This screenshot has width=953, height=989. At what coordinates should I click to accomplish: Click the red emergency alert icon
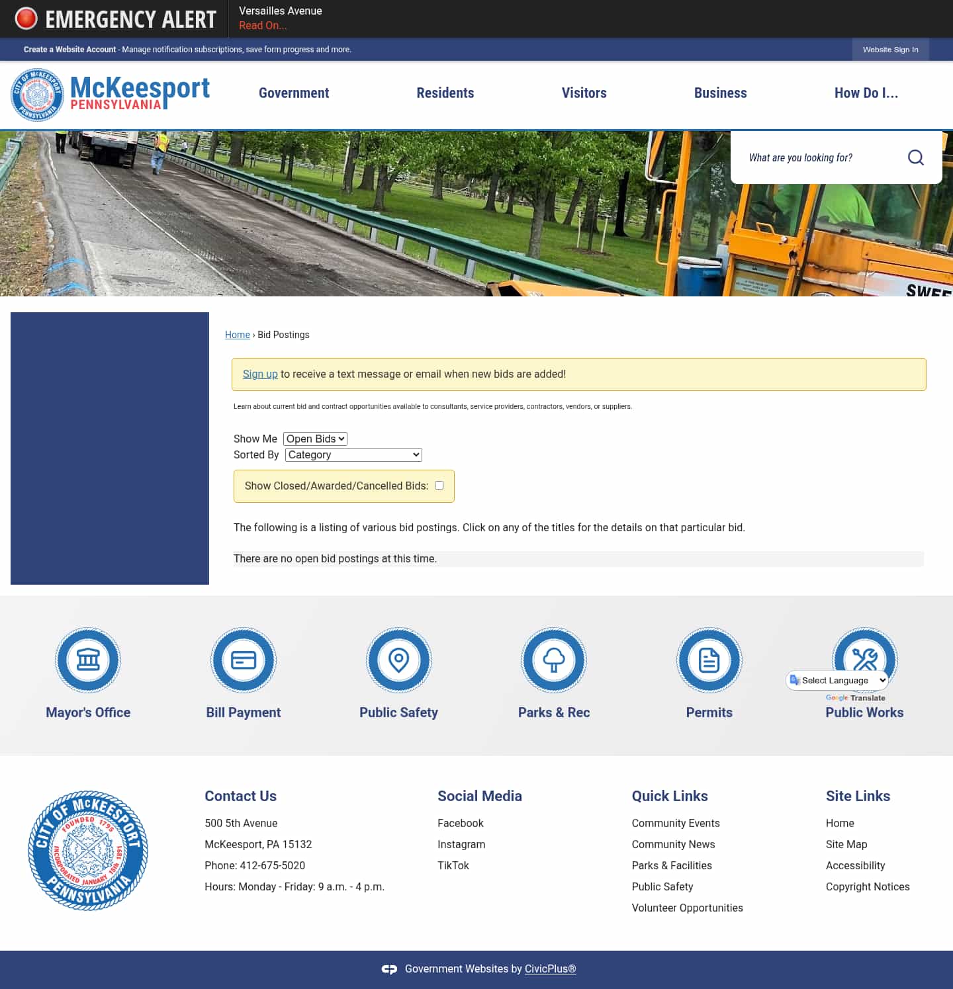coord(26,19)
